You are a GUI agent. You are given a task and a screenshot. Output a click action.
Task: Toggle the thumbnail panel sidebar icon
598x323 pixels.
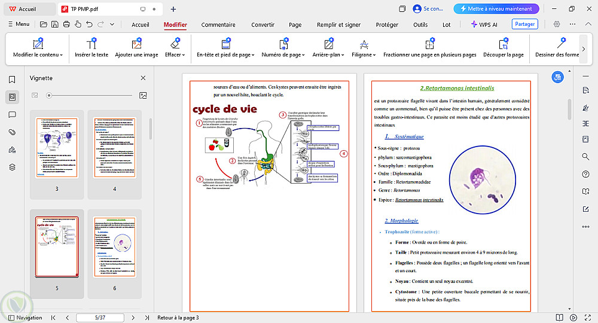(11, 97)
